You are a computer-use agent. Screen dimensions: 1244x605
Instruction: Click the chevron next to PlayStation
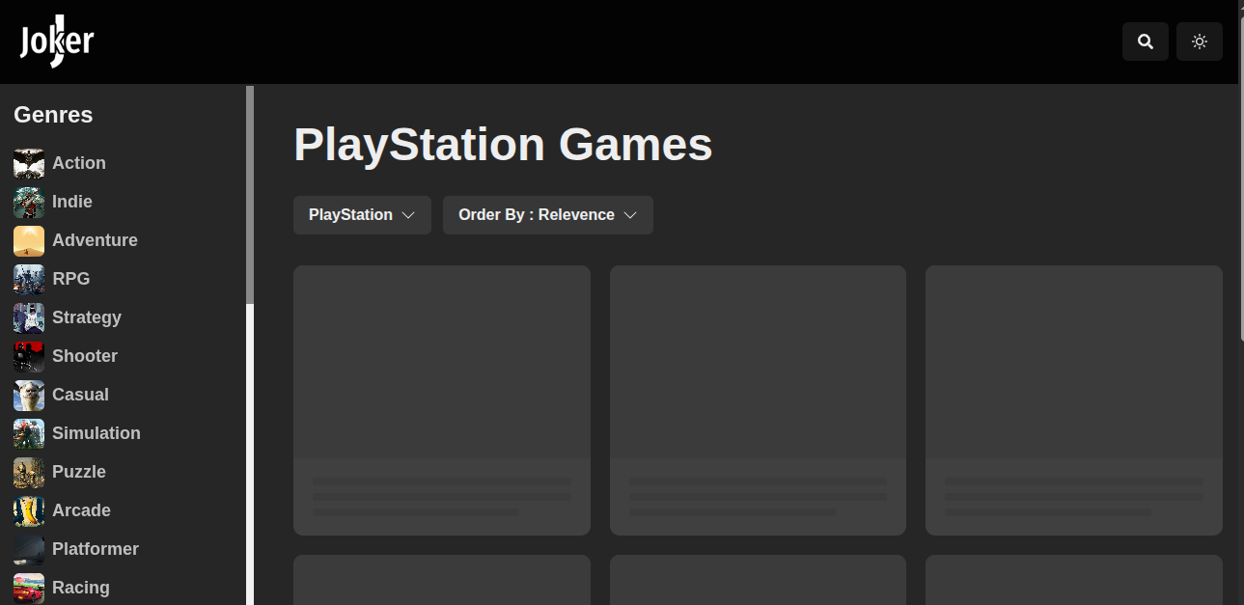409,215
